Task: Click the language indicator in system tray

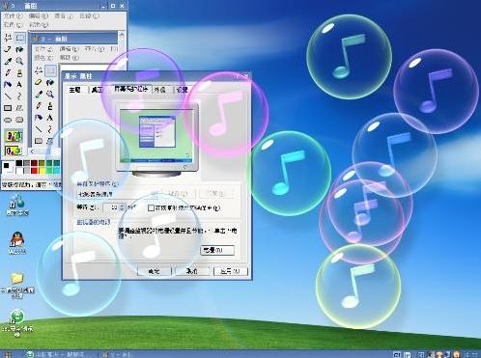Action: click(x=397, y=354)
